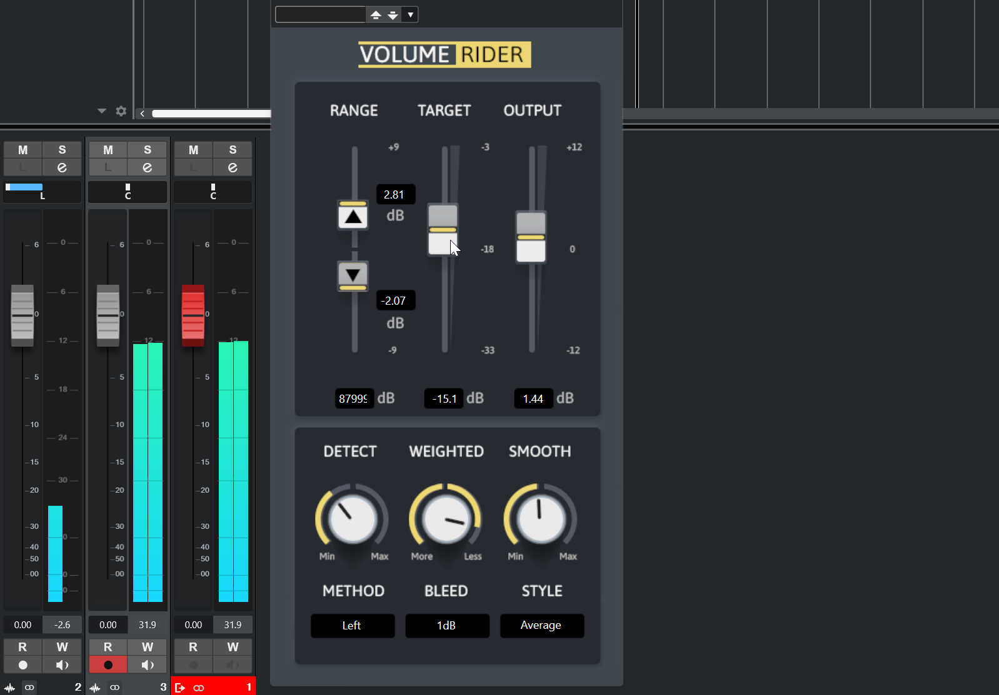Viewport: 999px width, 695px height.
Task: Click the WEIGHTED knob
Action: pyautogui.click(x=445, y=519)
